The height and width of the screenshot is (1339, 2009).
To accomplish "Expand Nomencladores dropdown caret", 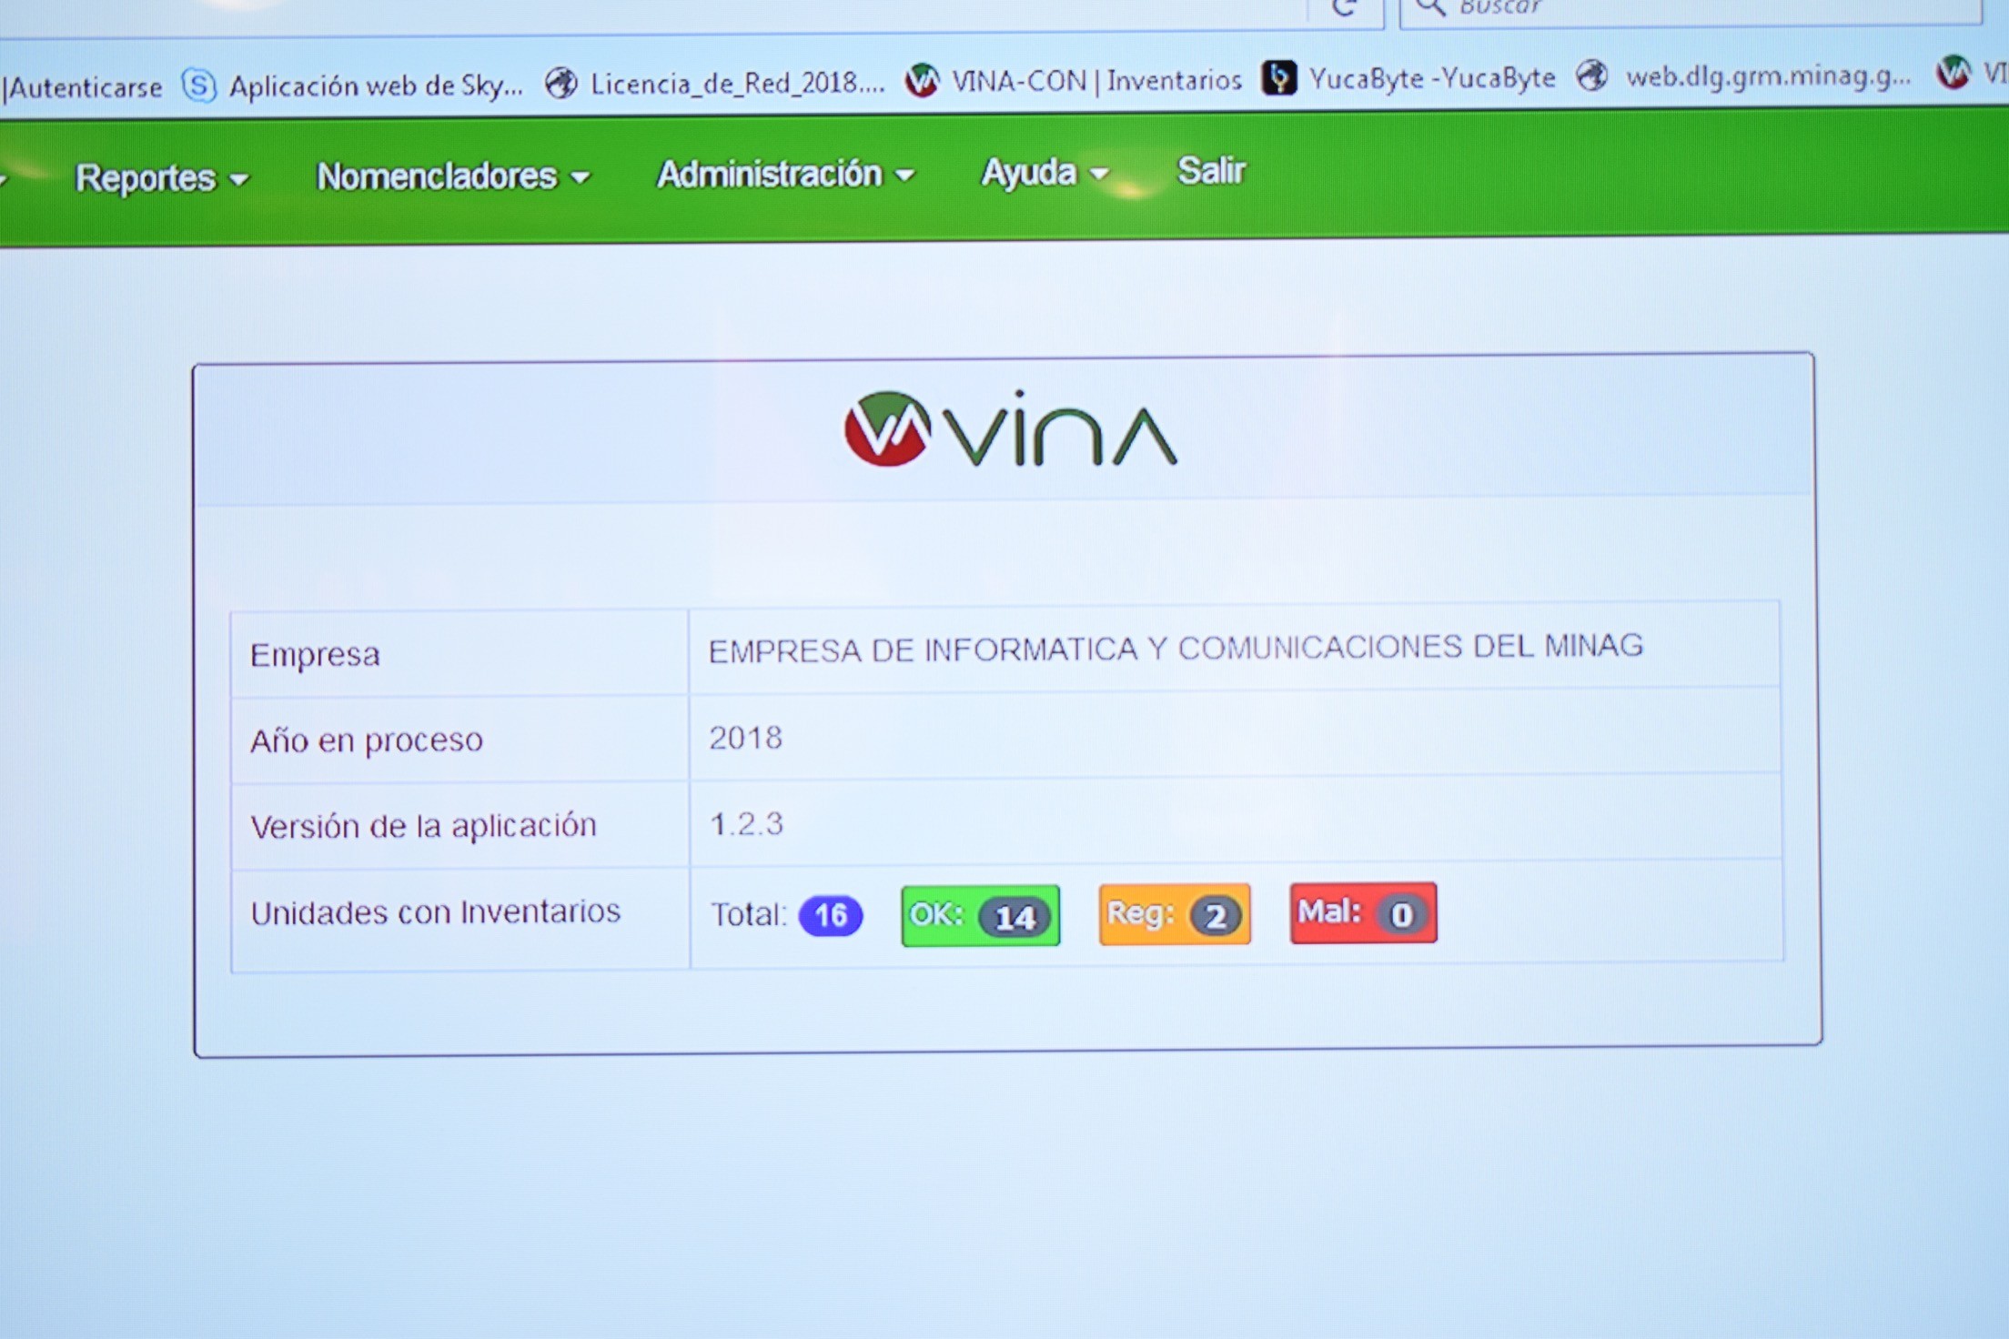I will [x=580, y=177].
